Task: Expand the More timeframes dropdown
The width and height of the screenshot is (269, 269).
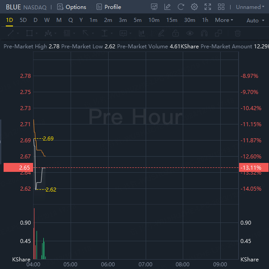Action: coord(224,20)
